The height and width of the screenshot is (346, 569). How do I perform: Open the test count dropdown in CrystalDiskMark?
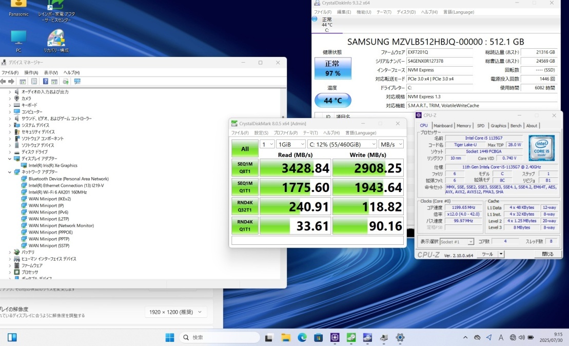click(x=267, y=144)
